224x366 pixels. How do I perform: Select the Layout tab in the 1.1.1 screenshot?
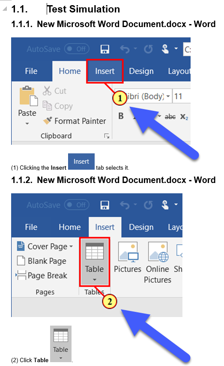pyautogui.click(x=179, y=71)
